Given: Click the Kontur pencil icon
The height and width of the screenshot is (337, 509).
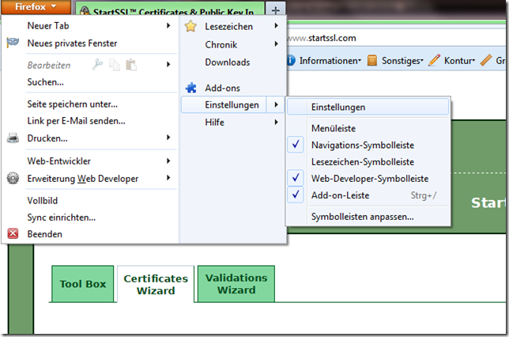Looking at the screenshot, I should [x=434, y=60].
